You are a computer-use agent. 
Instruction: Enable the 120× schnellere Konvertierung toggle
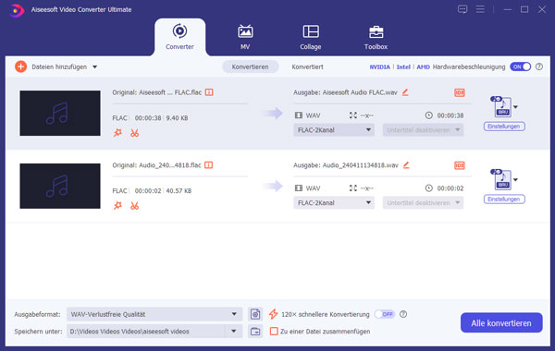tap(385, 314)
